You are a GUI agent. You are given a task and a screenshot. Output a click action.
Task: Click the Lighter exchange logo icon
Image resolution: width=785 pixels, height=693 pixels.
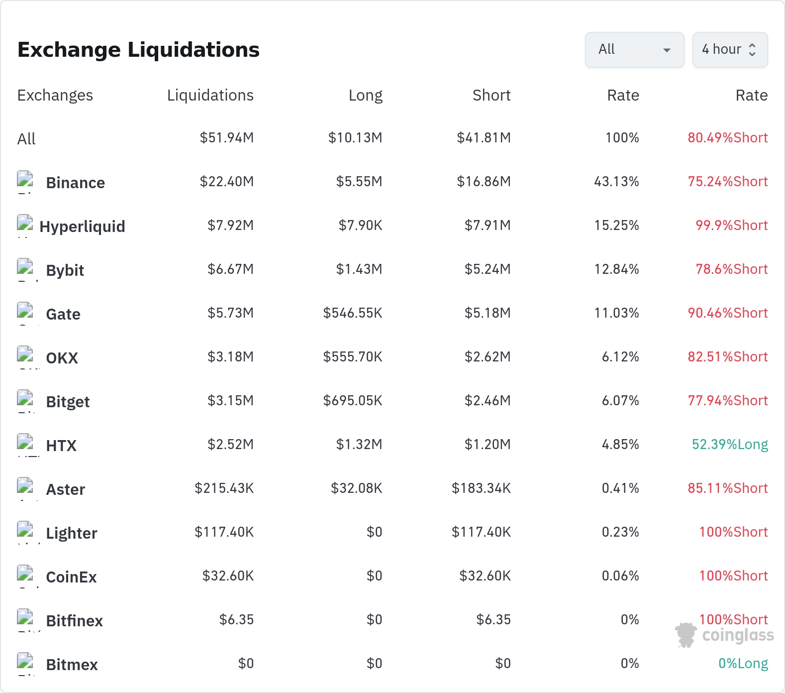click(x=25, y=532)
